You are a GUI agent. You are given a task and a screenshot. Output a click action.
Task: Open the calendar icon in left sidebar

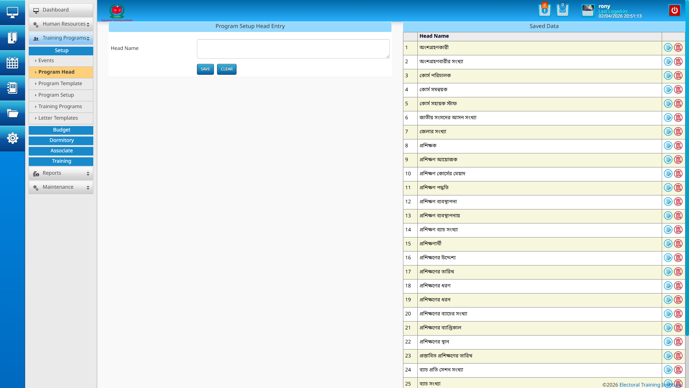pyautogui.click(x=13, y=63)
